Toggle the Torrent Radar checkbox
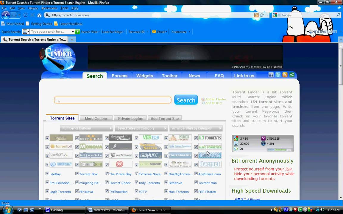343x214 pixels. click(x=107, y=182)
